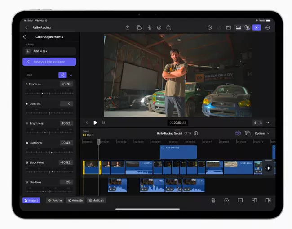The width and height of the screenshot is (292, 229).
Task: Open the viewer zoom 41% menu
Action: click(258, 123)
